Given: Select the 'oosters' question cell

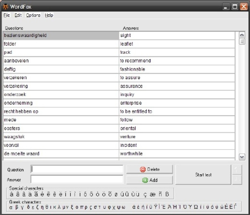Looking at the screenshot, I should coord(61,128).
